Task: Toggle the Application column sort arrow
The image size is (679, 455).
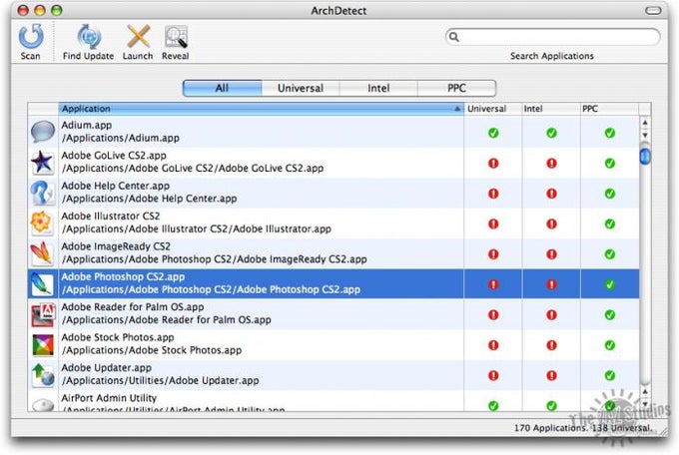Action: pos(457,109)
